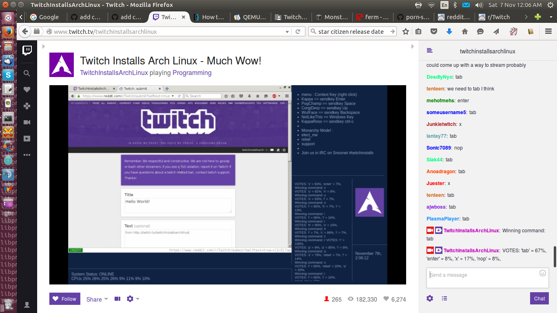Toggle theater mode icon under the video
This screenshot has height=313, width=557.
point(117,299)
